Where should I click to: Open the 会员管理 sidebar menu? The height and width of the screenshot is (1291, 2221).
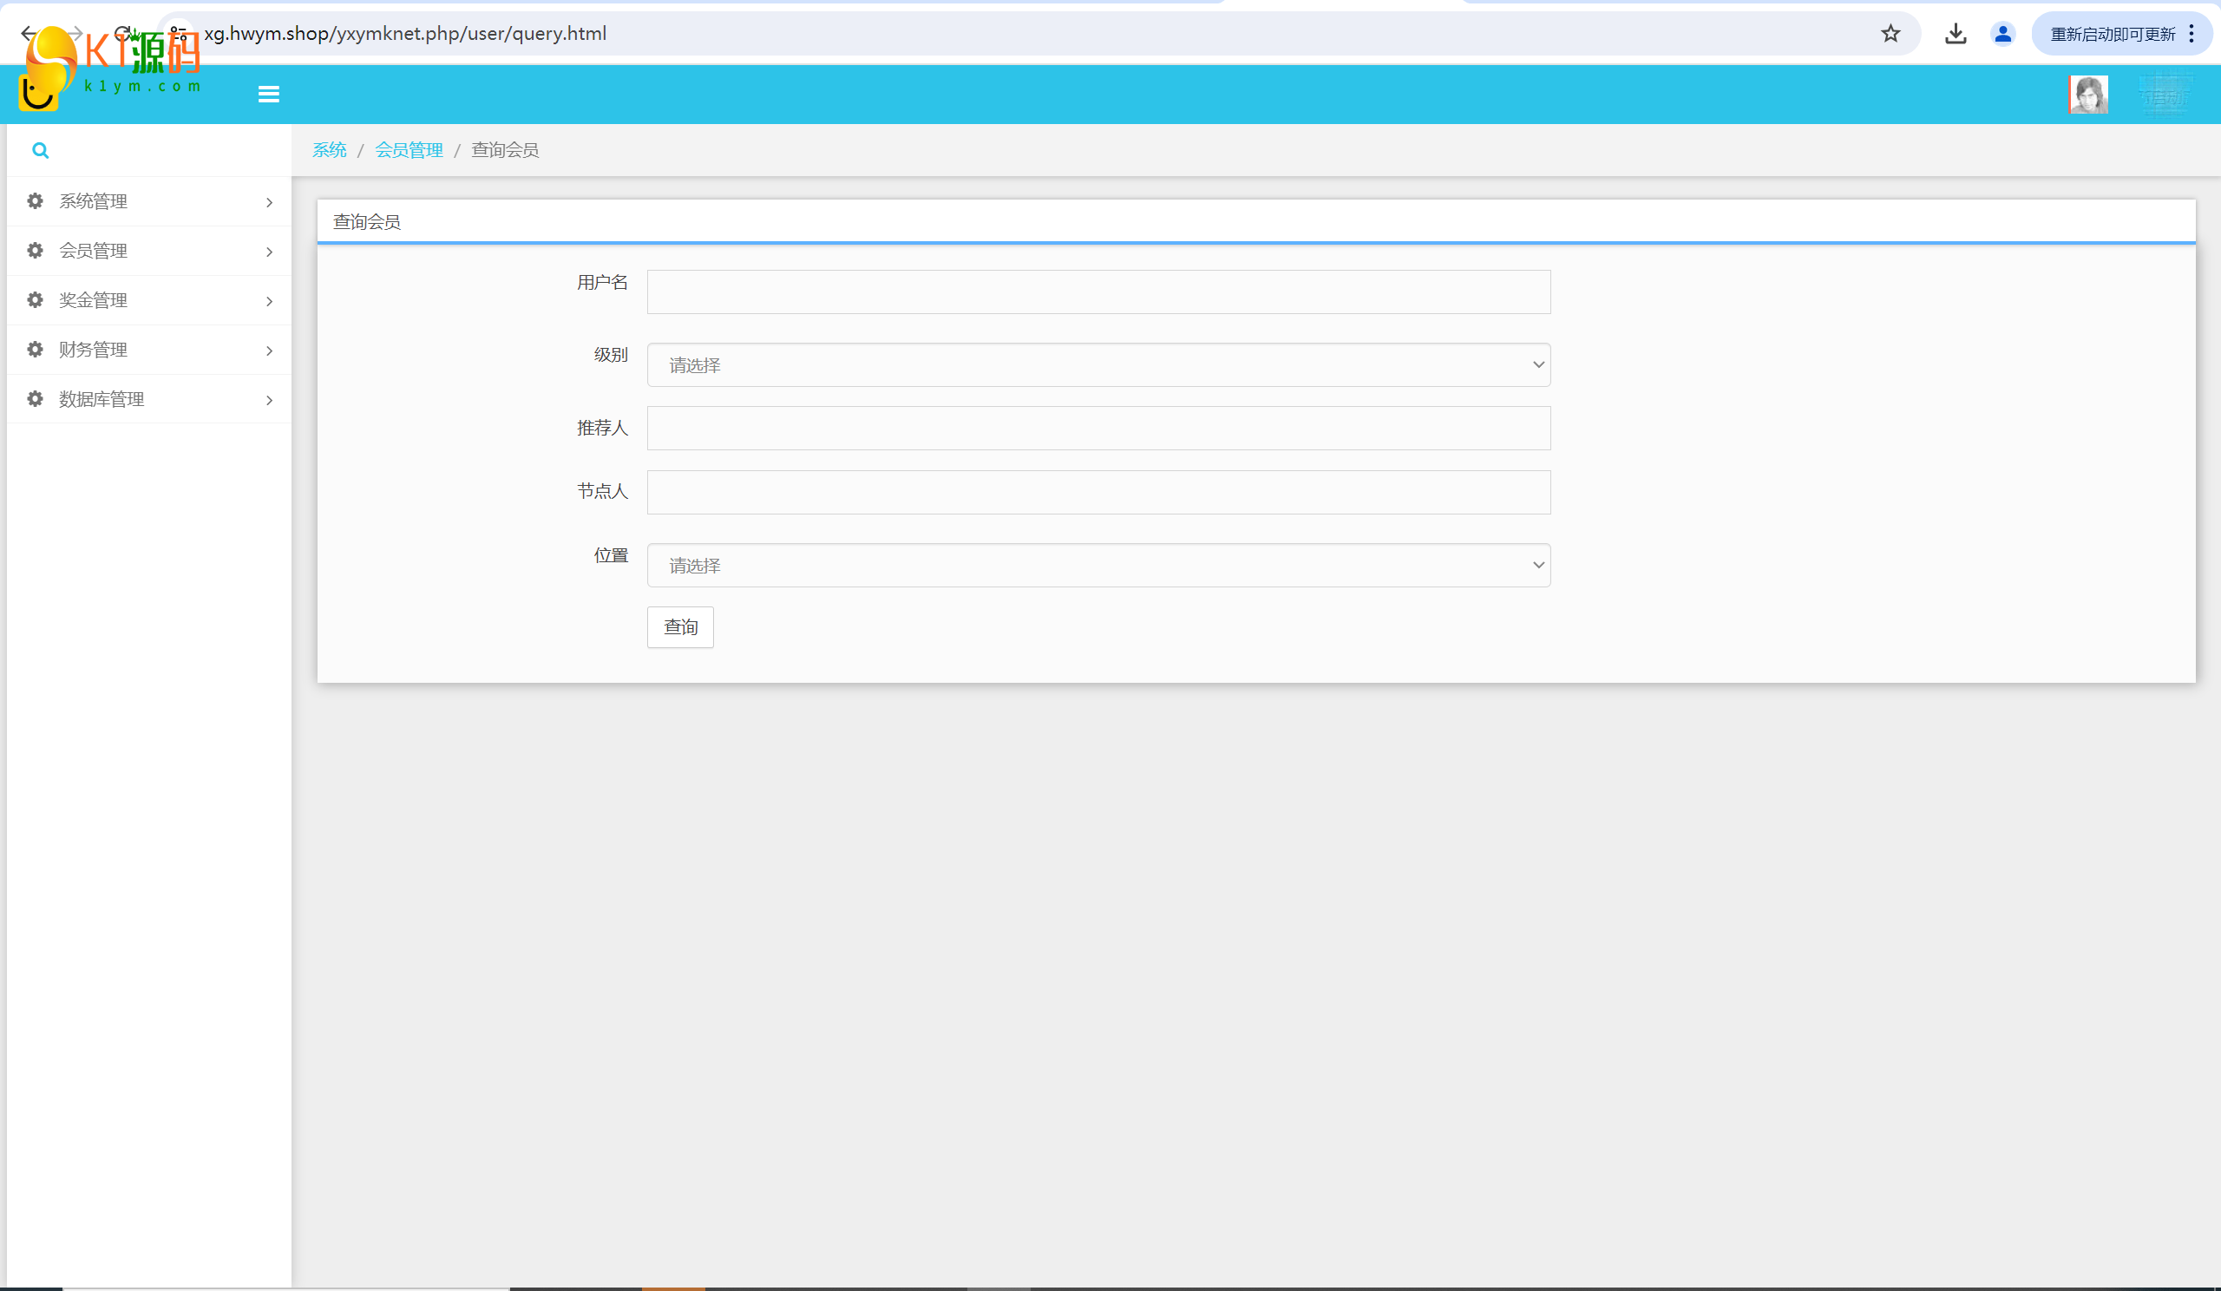coord(149,251)
